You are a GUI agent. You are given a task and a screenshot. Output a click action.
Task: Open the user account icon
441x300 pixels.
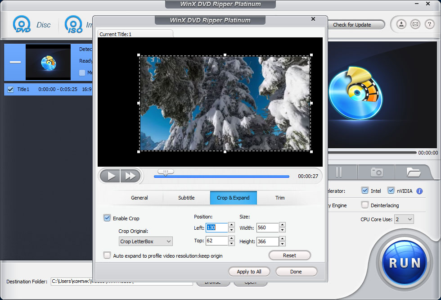[401, 24]
